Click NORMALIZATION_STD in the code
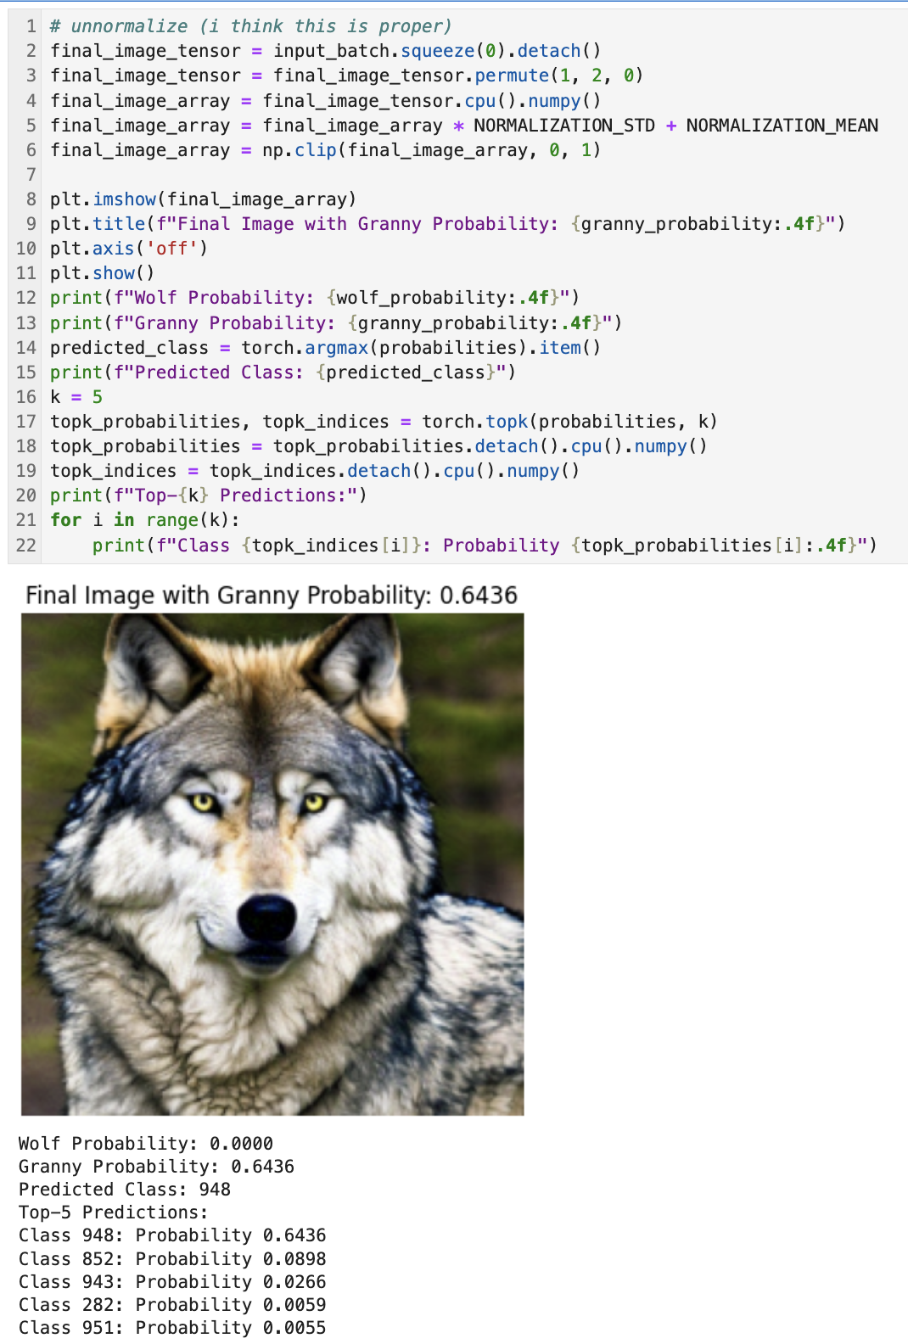The width and height of the screenshot is (908, 1344). point(564,126)
